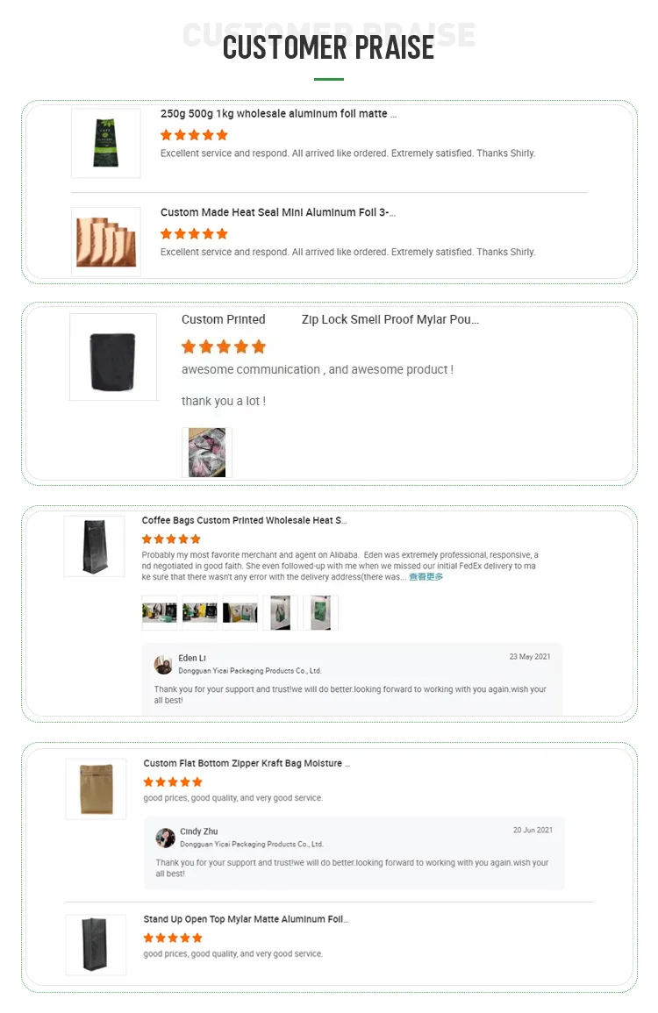Click Eden Li's profile avatar
This screenshot has height=1013, width=658.
point(163,664)
